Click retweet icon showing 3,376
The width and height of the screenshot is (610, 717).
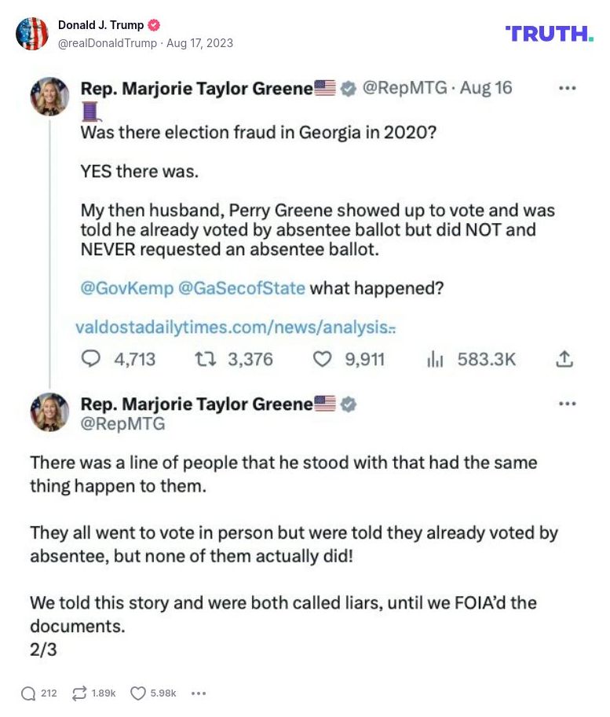(x=206, y=359)
